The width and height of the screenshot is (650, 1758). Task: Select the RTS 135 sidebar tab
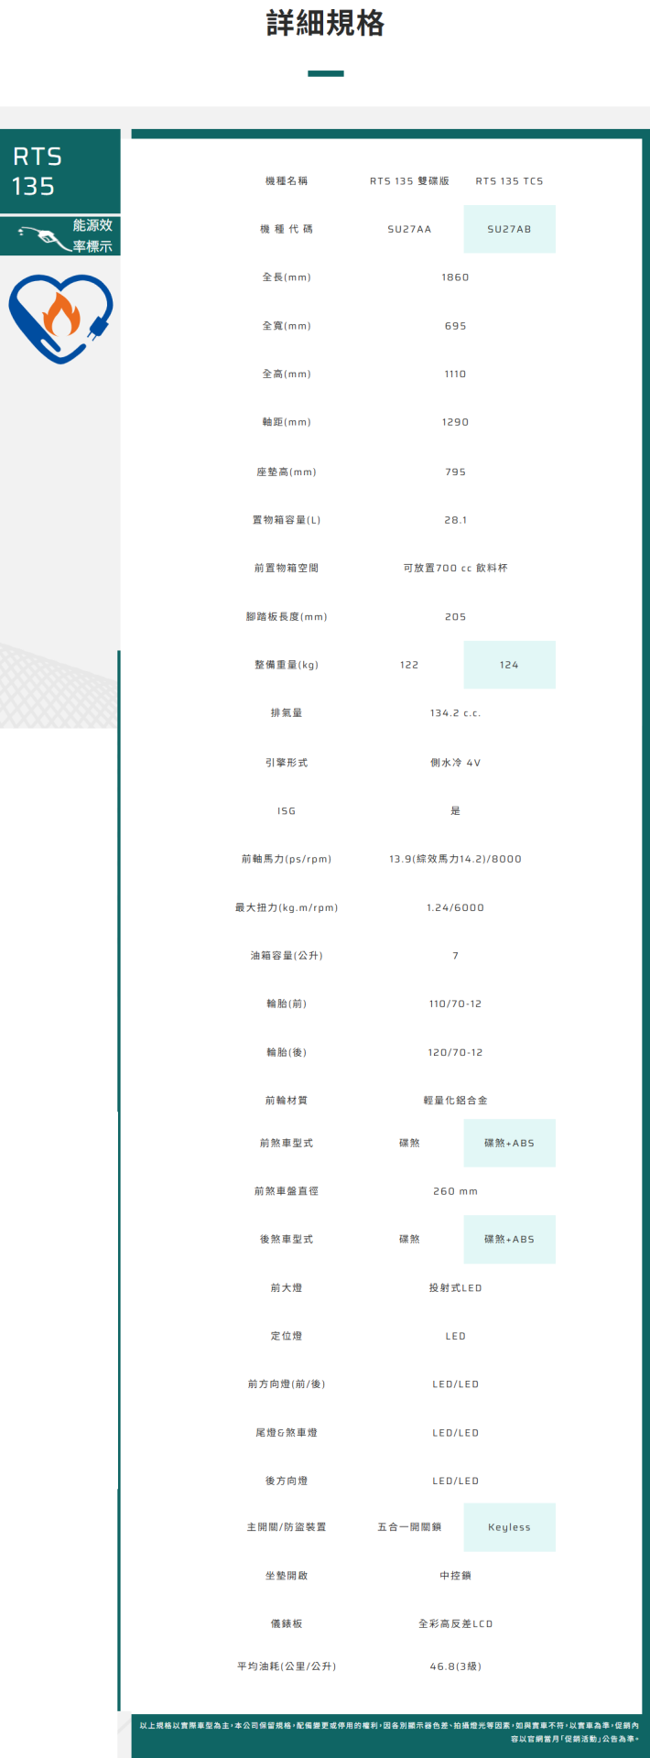(x=60, y=171)
